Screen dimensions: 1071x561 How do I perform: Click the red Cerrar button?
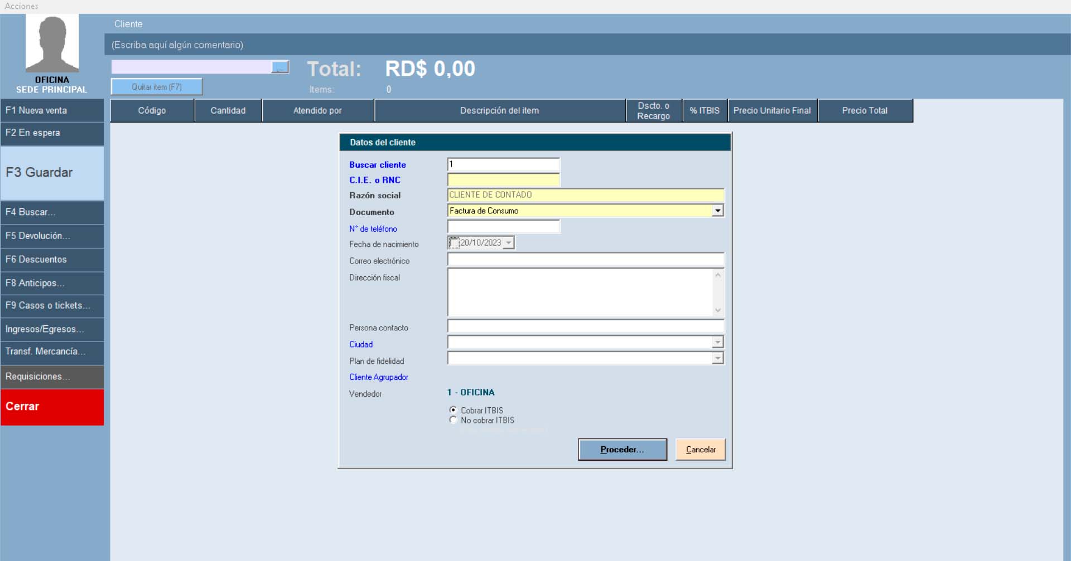point(52,407)
